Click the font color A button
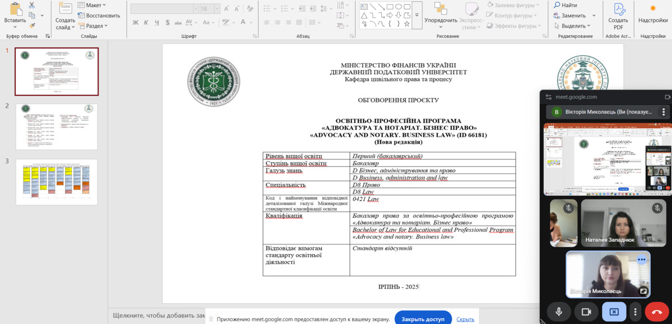This screenshot has width=672, height=324. 244,22
